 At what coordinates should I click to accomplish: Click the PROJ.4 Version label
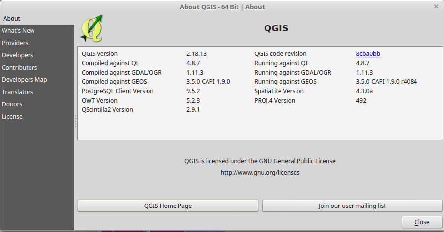[274, 101]
